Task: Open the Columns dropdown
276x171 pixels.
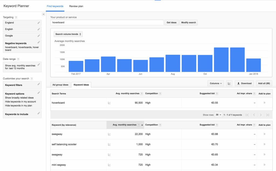Action: (x=216, y=83)
